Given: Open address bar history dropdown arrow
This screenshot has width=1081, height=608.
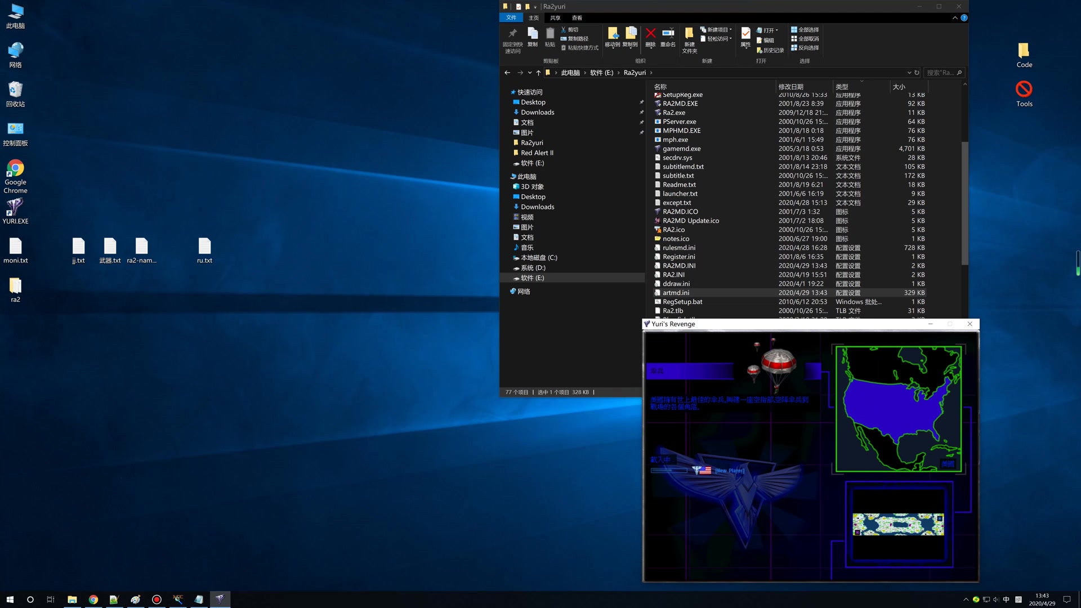Looking at the screenshot, I should click(x=909, y=73).
